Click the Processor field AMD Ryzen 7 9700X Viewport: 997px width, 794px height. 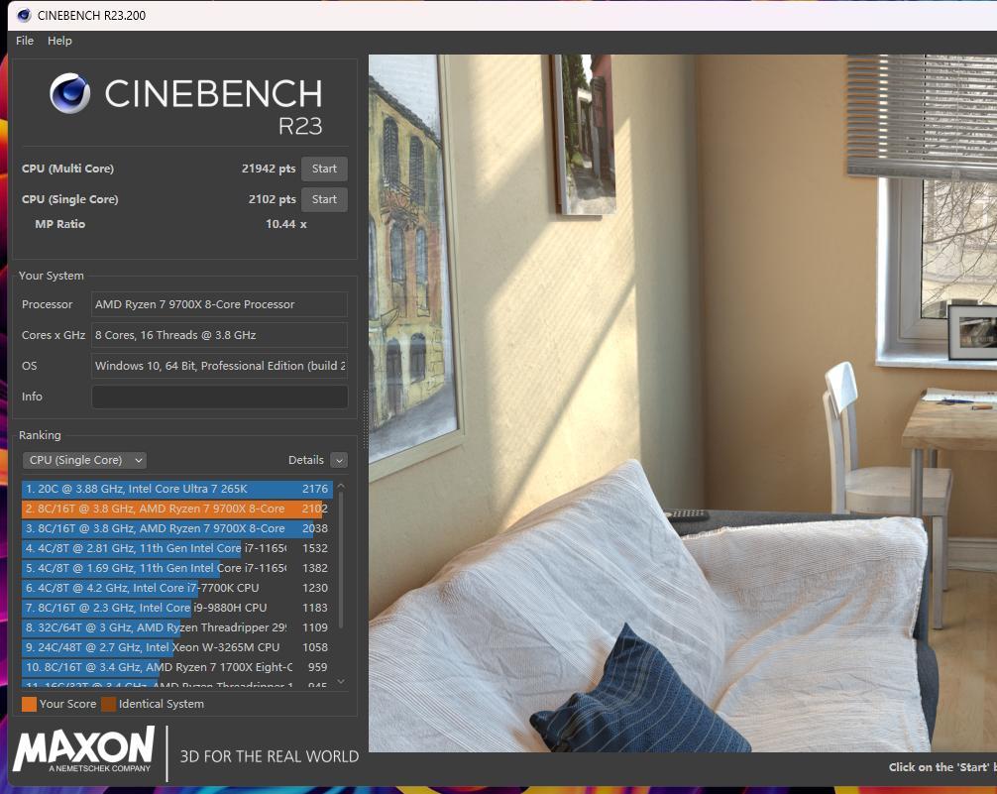point(219,304)
